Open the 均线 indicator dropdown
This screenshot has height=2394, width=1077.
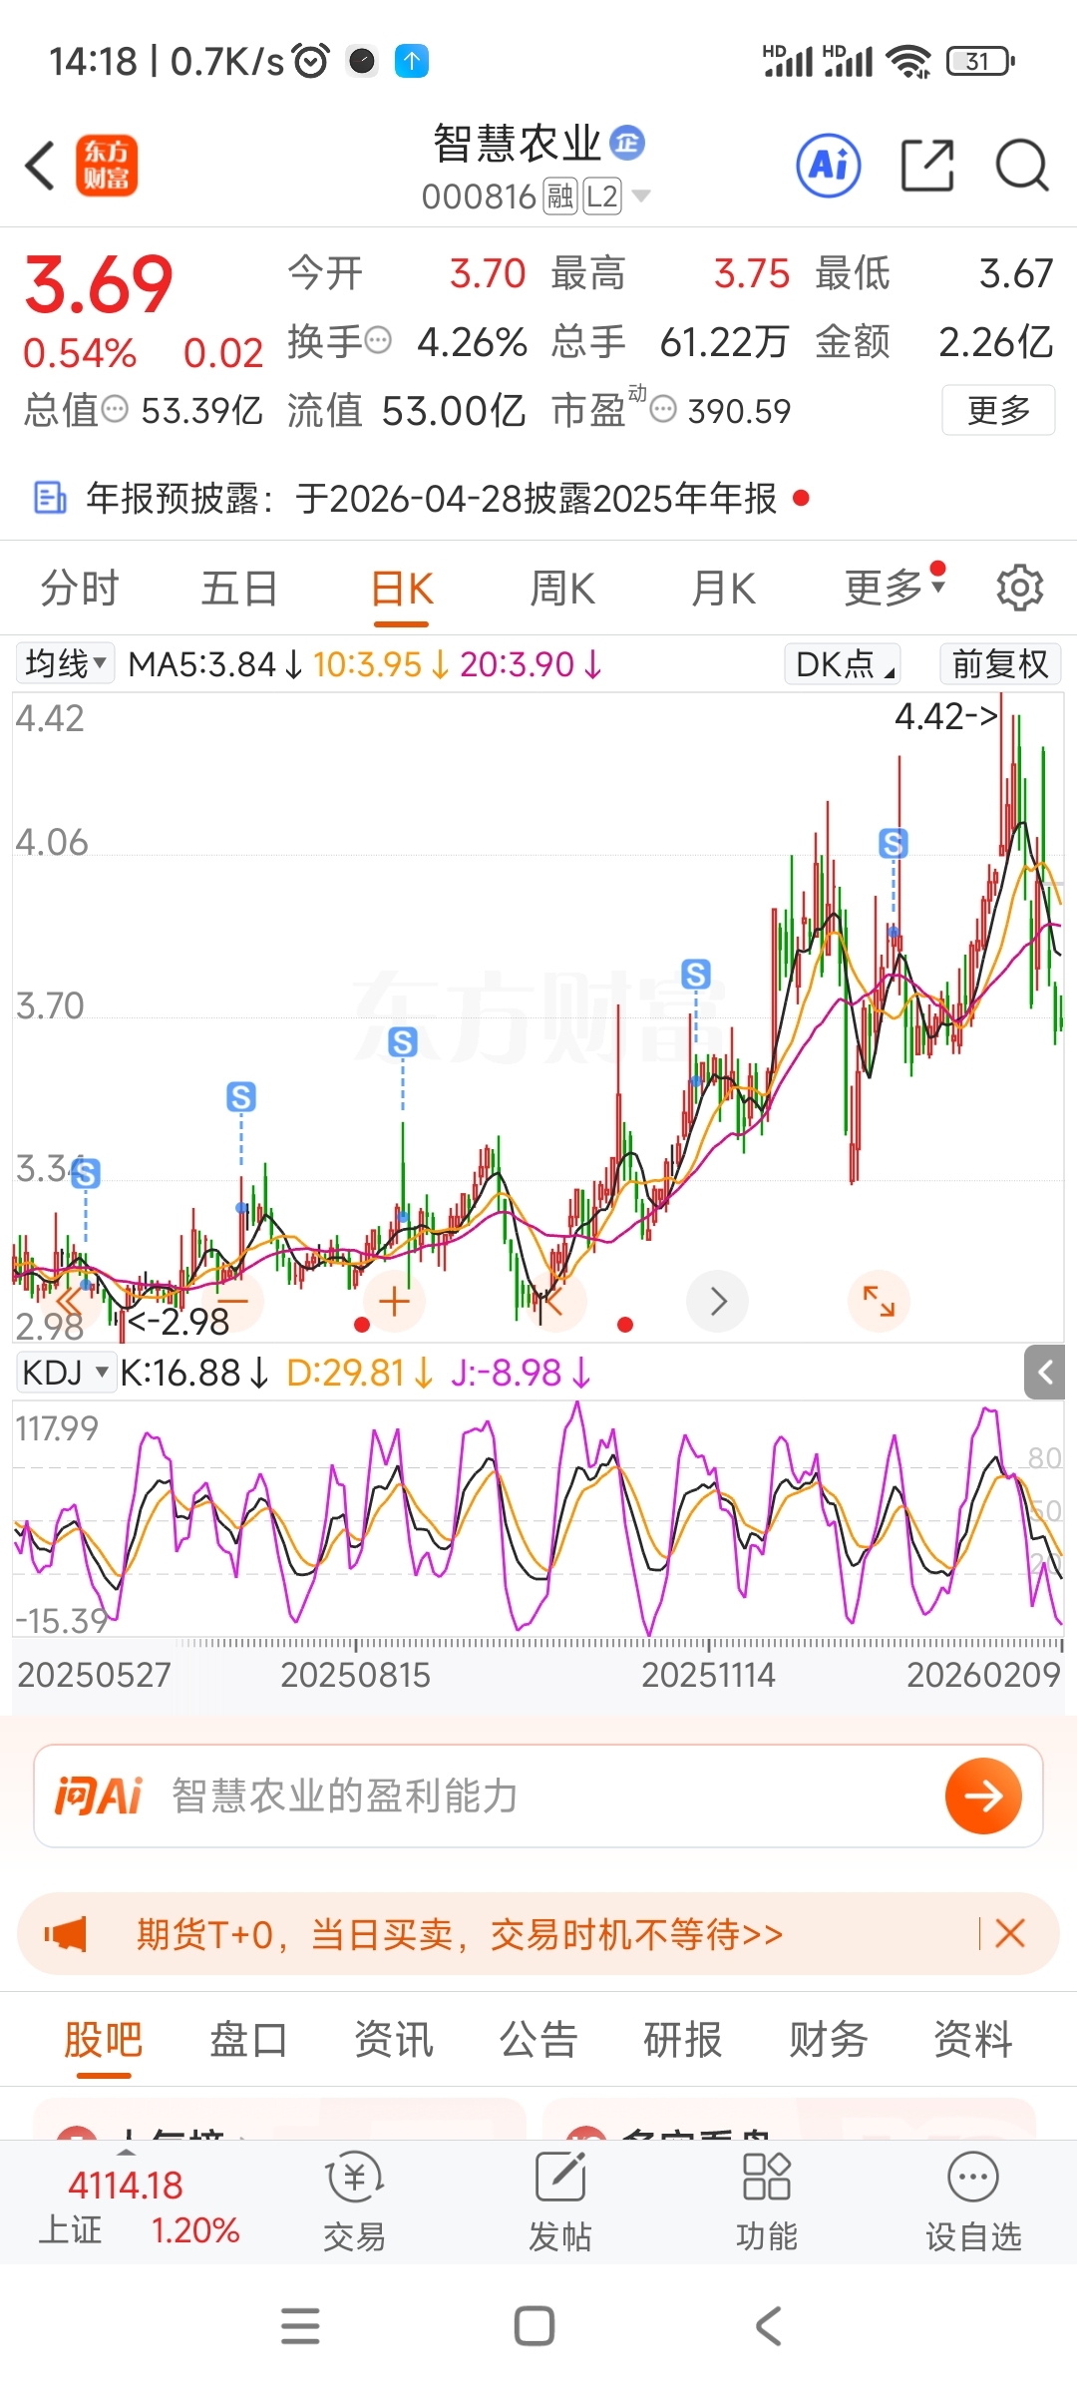65,663
